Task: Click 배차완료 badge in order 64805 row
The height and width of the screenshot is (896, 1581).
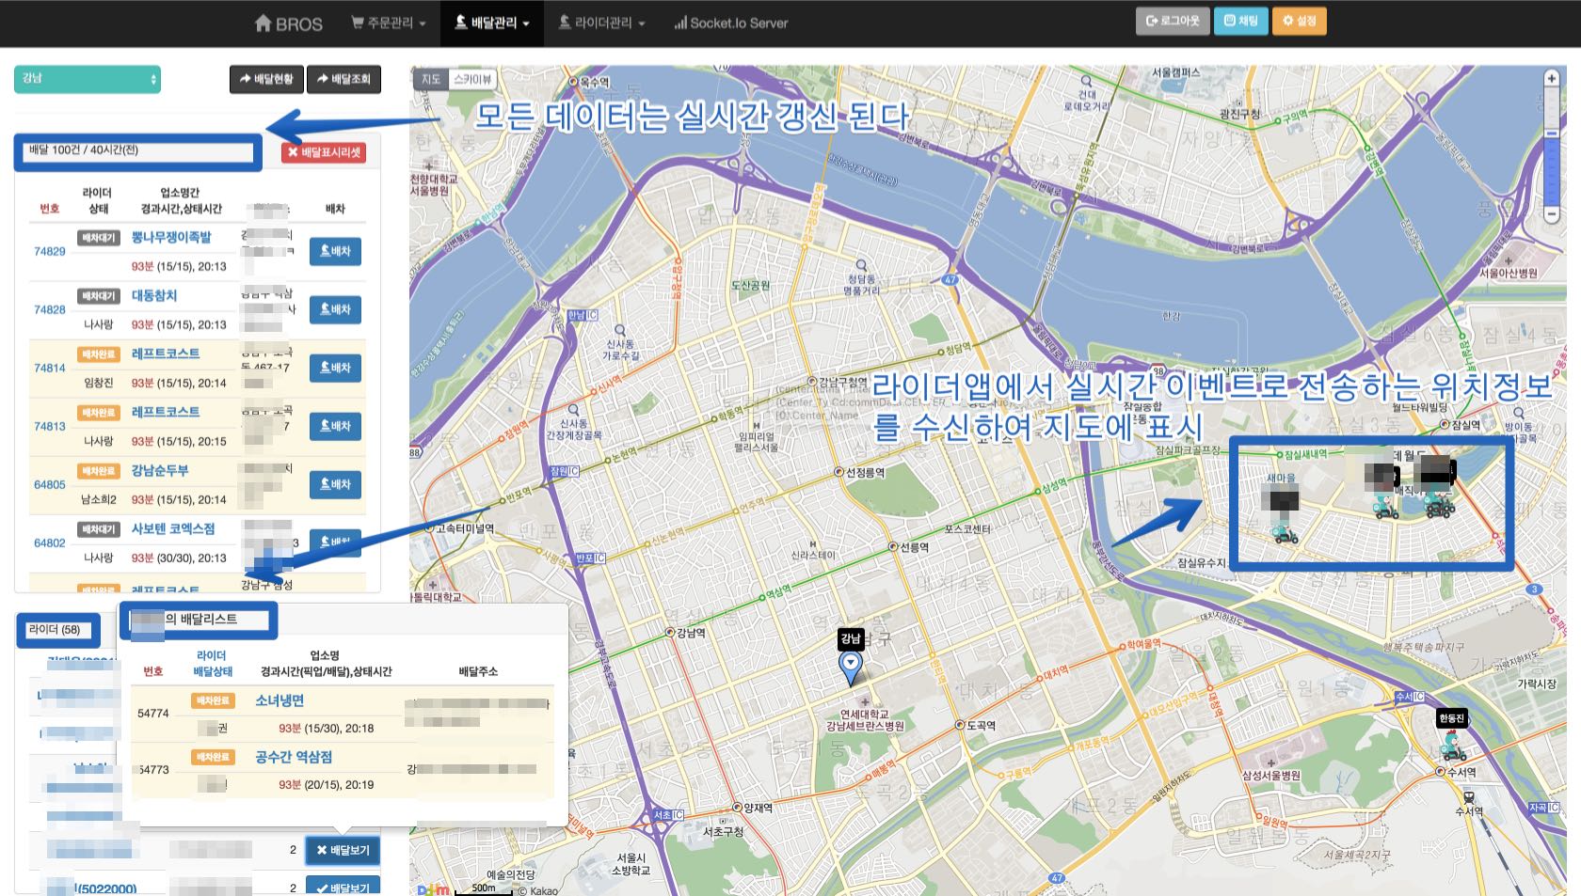Action: click(x=98, y=471)
